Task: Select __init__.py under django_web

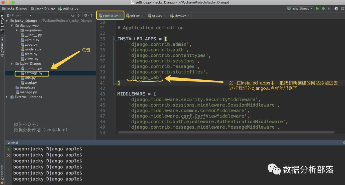Action: [31, 35]
